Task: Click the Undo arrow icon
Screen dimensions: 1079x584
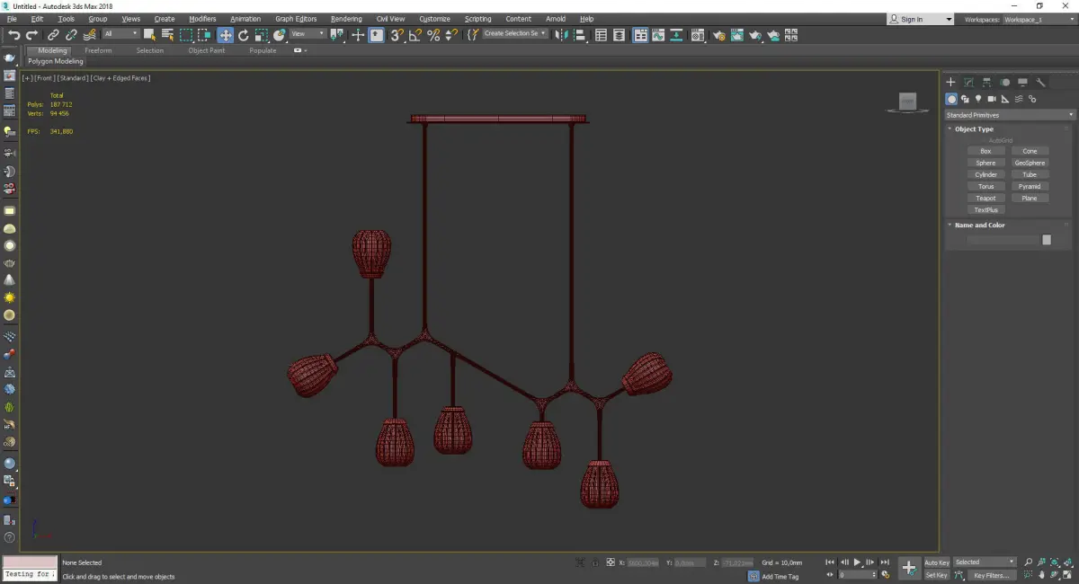Action: pos(13,35)
